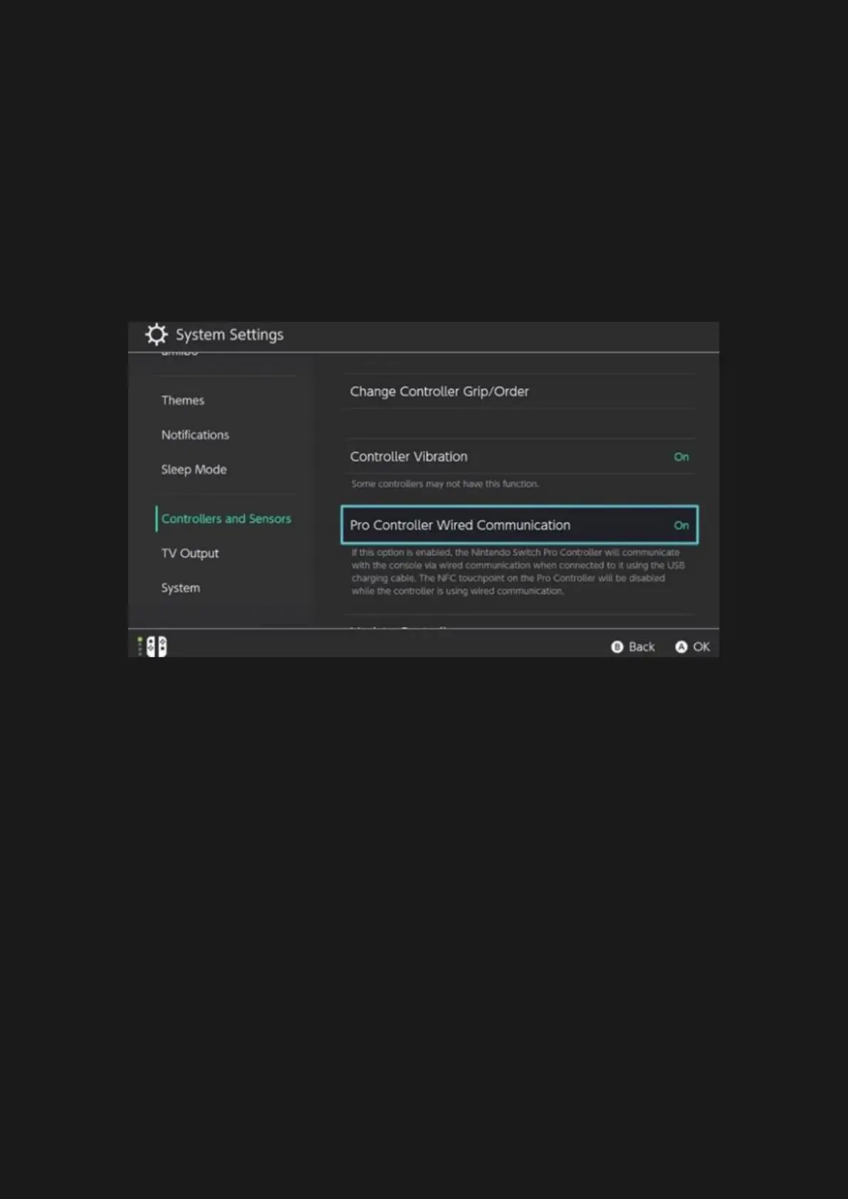Image resolution: width=848 pixels, height=1199 pixels.
Task: Open the System settings section
Action: tap(180, 587)
